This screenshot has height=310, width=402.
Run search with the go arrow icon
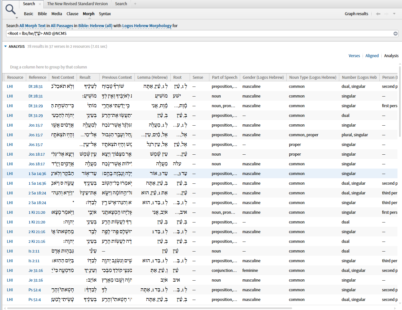(x=395, y=34)
